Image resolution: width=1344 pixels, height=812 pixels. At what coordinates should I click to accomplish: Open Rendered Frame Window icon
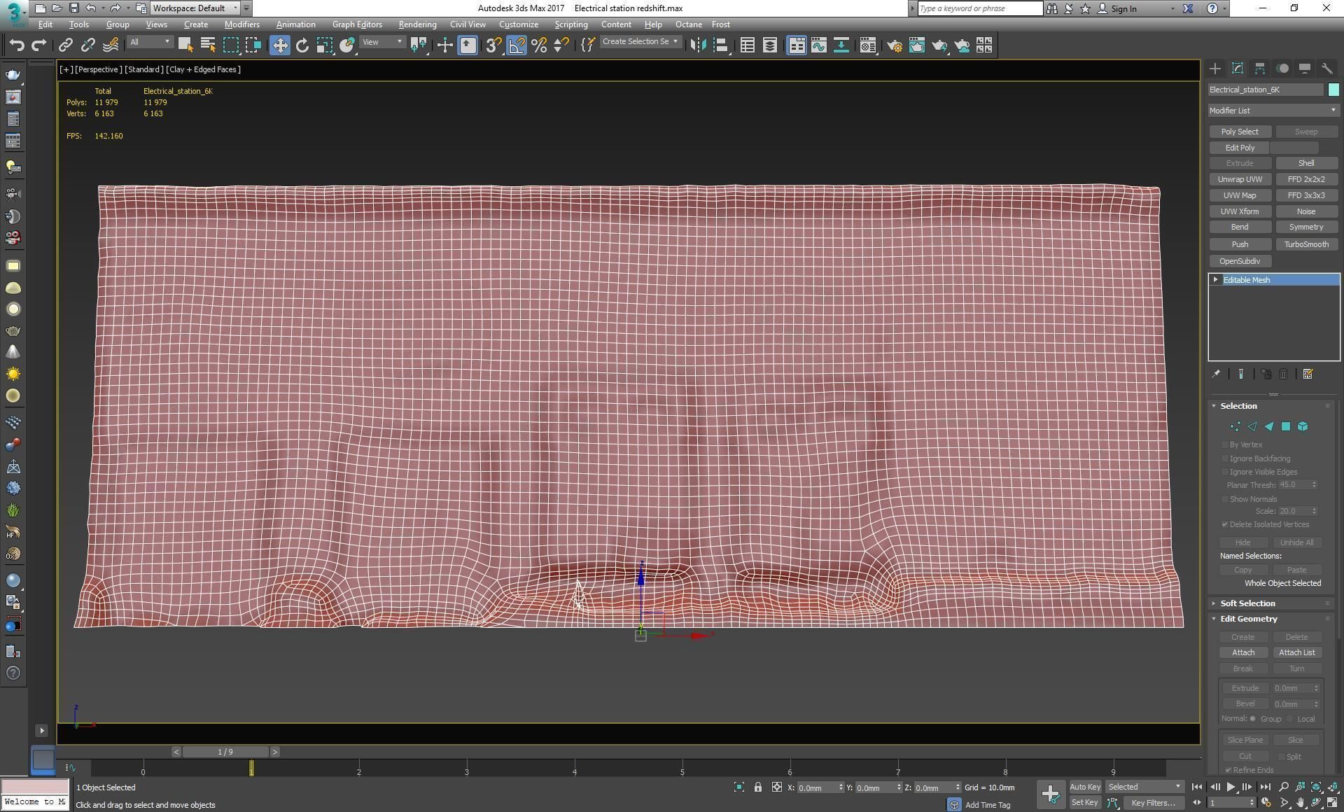coord(917,45)
